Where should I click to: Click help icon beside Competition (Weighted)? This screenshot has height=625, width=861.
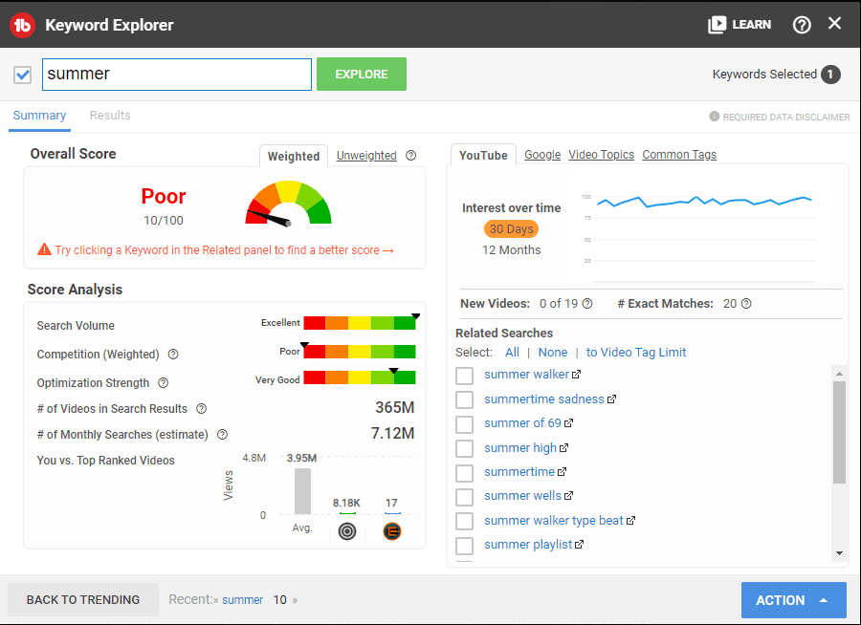click(173, 354)
